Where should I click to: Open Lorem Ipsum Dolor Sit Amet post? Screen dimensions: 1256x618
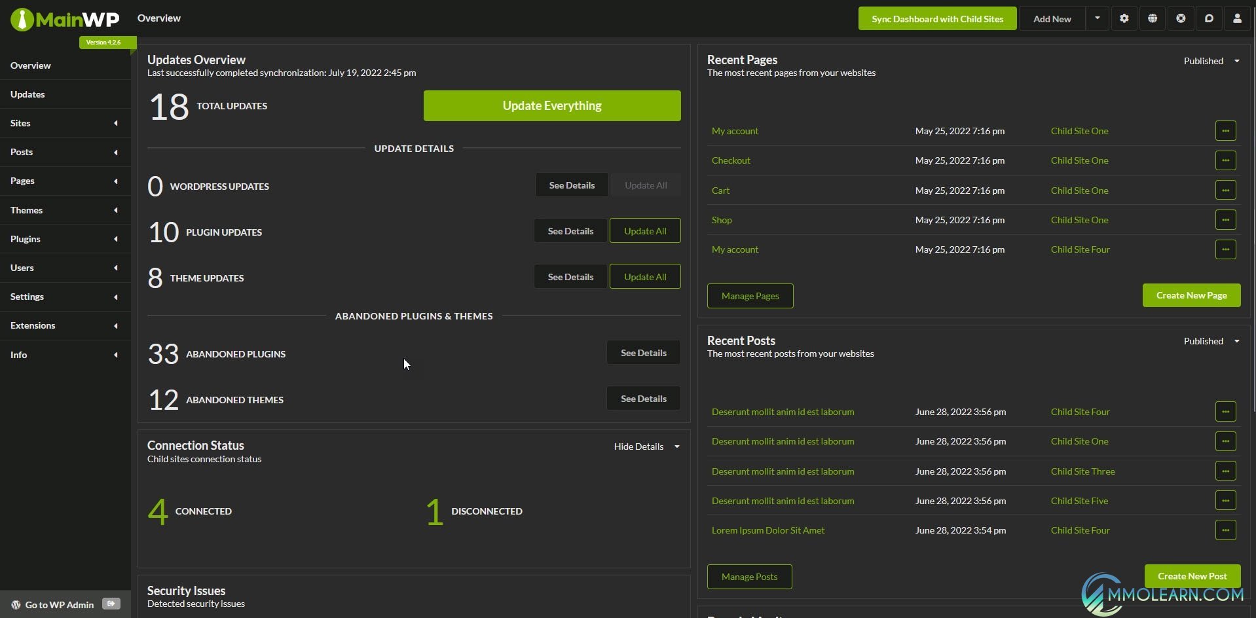[768, 530]
